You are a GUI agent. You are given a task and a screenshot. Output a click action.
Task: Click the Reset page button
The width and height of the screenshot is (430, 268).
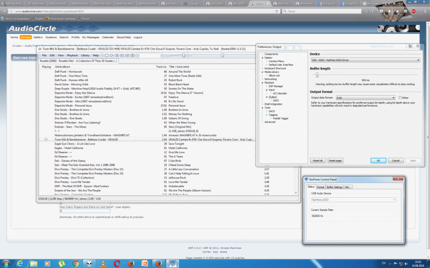[335, 160]
